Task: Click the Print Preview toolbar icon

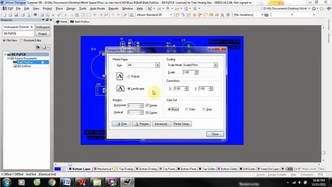Action: tap(29, 15)
